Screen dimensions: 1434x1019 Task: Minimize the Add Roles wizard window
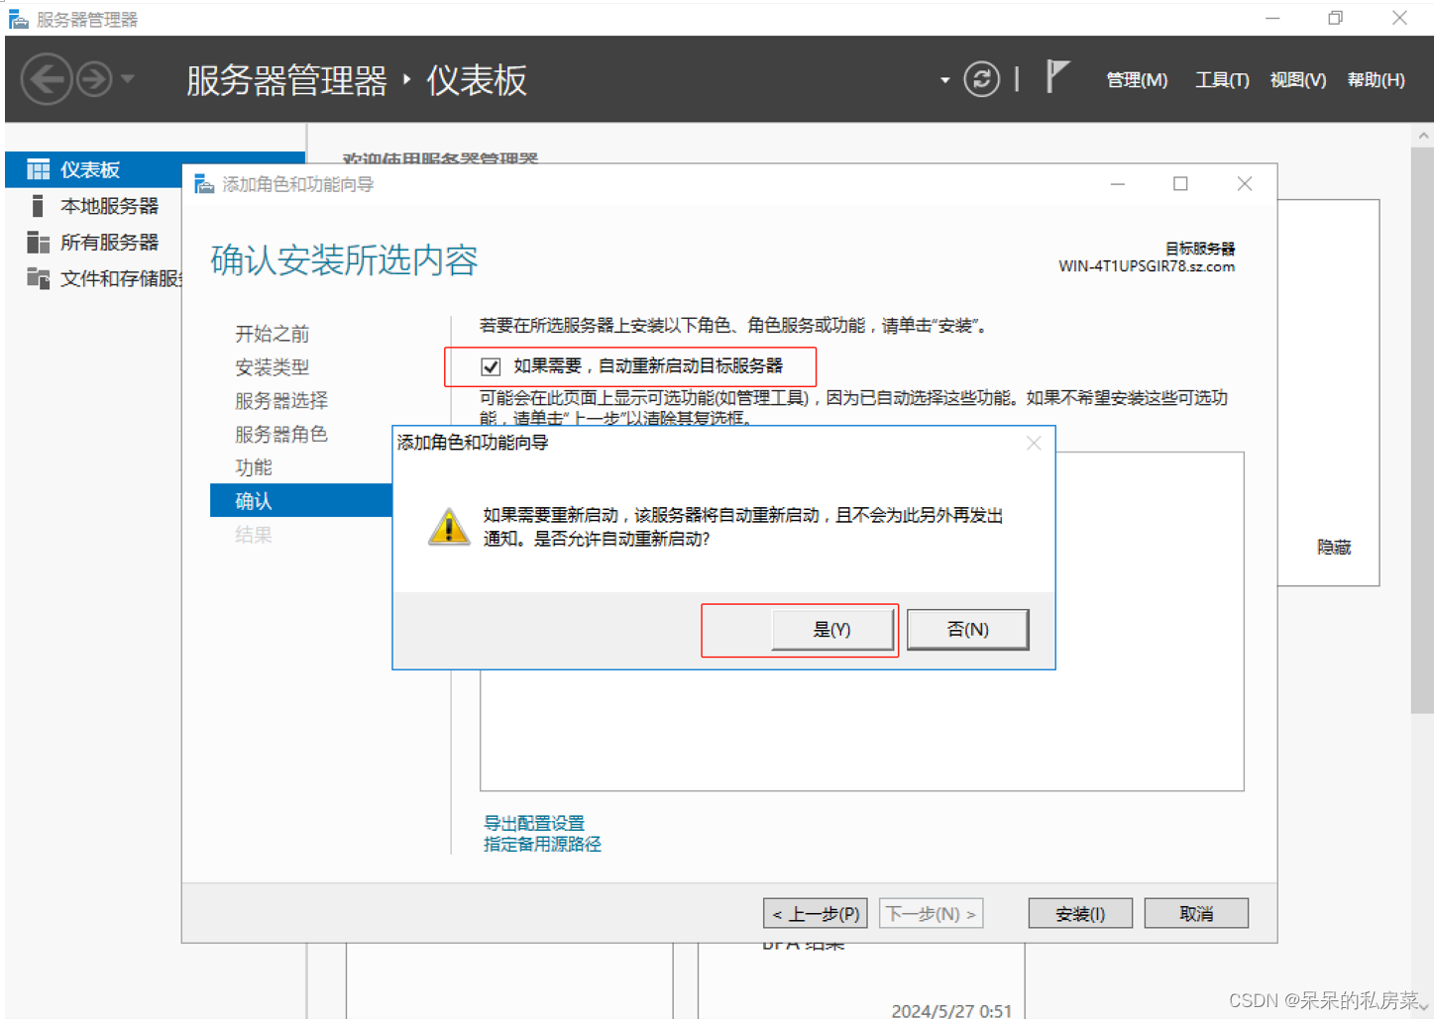pos(1118,184)
